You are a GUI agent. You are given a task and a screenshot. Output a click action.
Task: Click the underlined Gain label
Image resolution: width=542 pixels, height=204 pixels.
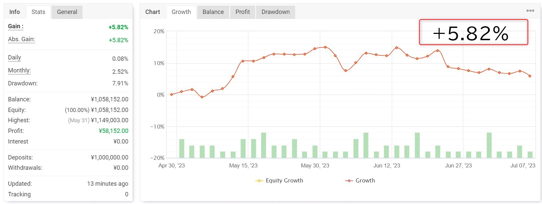coord(15,27)
